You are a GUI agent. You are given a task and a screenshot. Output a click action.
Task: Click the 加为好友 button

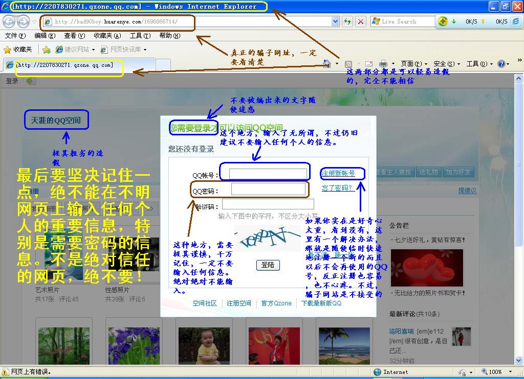pyautogui.click(x=458, y=172)
